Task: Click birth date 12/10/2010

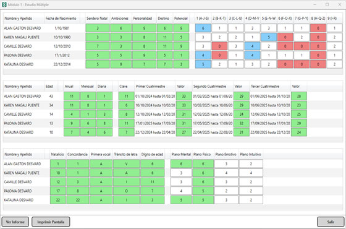Action: pyautogui.click(x=62, y=46)
